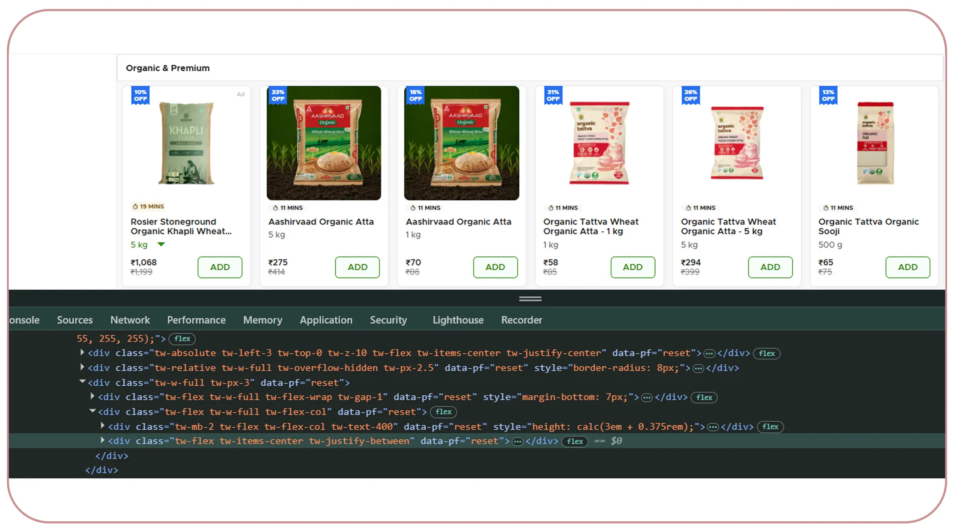
Task: Click 11 MINS timer on Aashirvaad 1 kg
Action: pyautogui.click(x=426, y=208)
